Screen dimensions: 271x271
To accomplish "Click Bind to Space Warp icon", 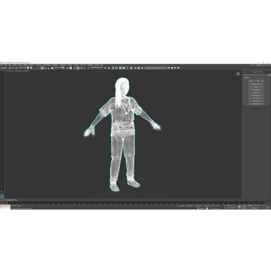I will pyautogui.click(x=17, y=68).
